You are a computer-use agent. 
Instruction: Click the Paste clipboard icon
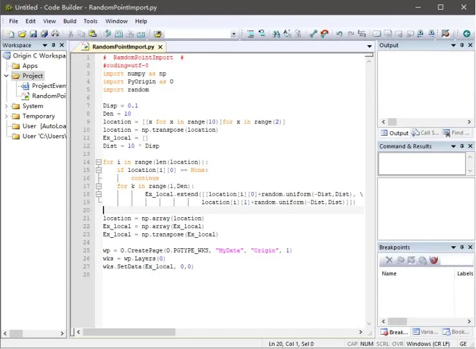point(92,34)
